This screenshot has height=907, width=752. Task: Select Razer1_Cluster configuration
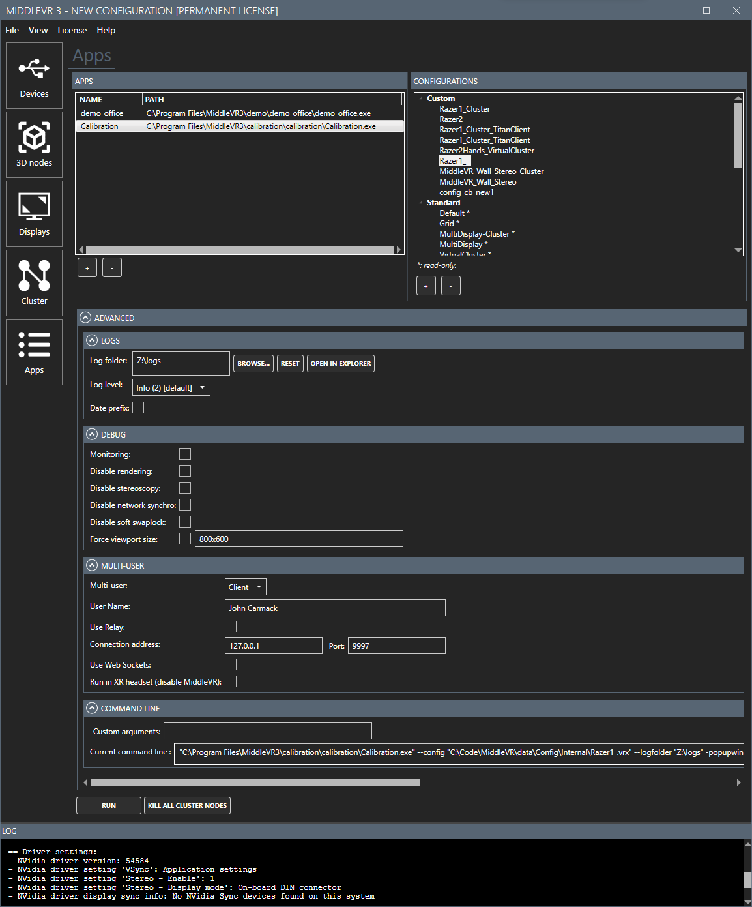(x=465, y=109)
